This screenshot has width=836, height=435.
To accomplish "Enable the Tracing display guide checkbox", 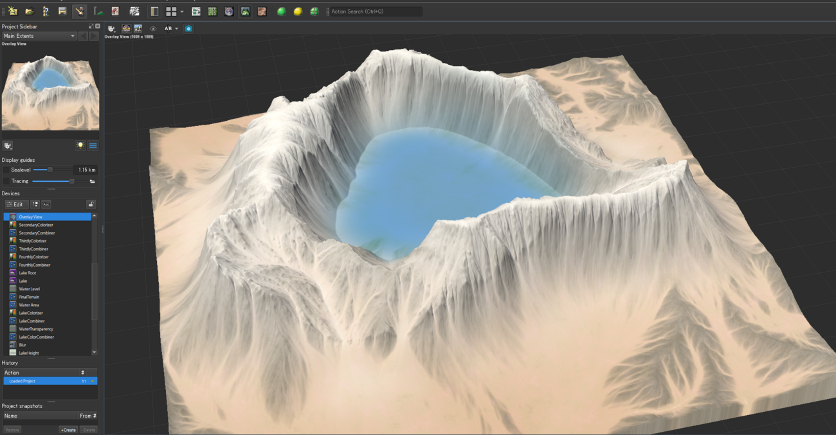I will (6, 181).
